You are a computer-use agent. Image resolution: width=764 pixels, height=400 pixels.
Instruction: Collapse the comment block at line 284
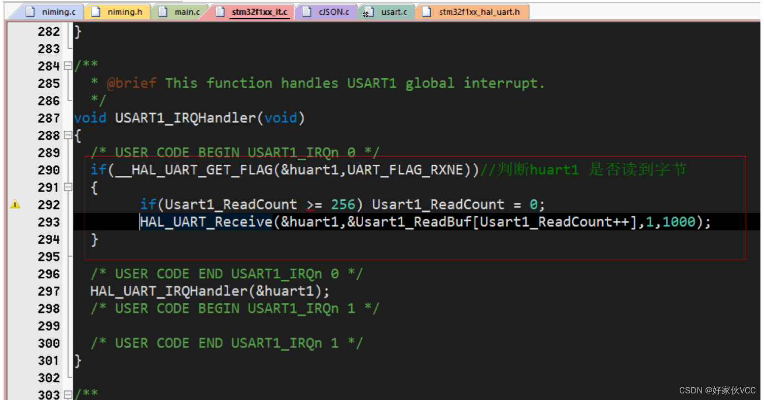click(x=68, y=66)
